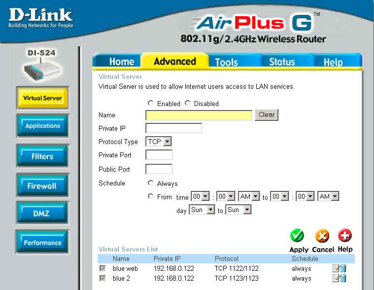Screen dimensions: 374x290
Task: Open the DMZ section
Action: coord(42,213)
